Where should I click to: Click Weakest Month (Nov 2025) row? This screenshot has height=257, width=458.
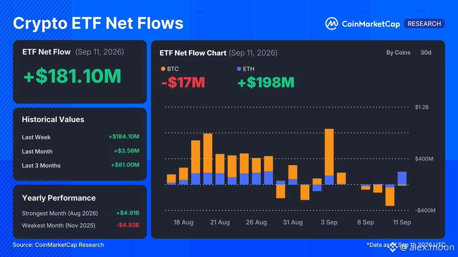81,225
